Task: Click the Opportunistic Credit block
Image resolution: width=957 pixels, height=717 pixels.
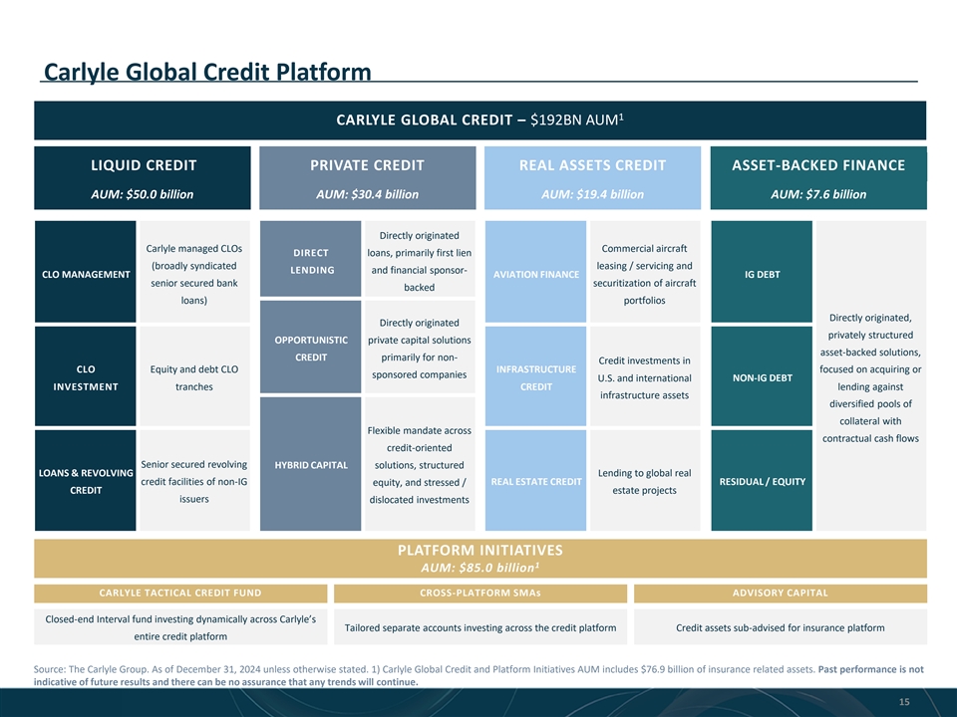Action: pos(310,349)
